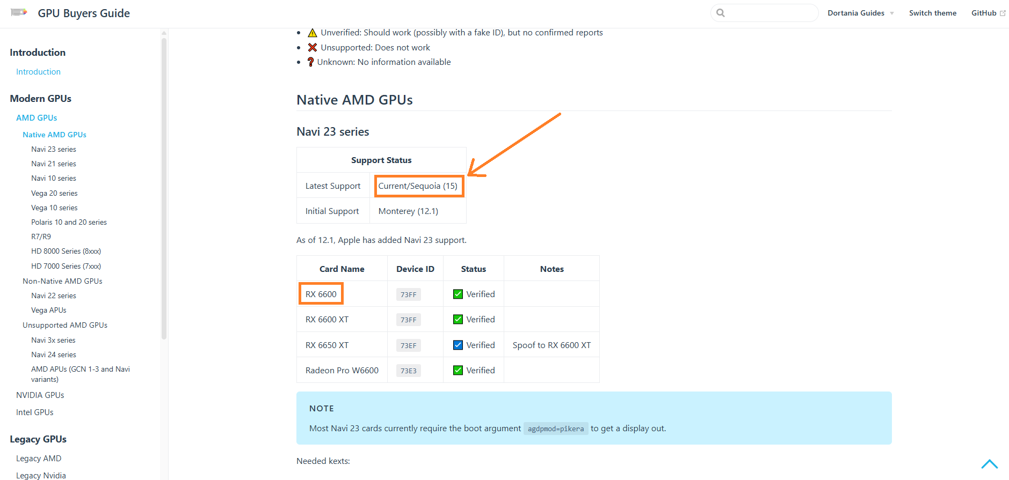Open the R7/R9 sidebar link

tap(41, 237)
